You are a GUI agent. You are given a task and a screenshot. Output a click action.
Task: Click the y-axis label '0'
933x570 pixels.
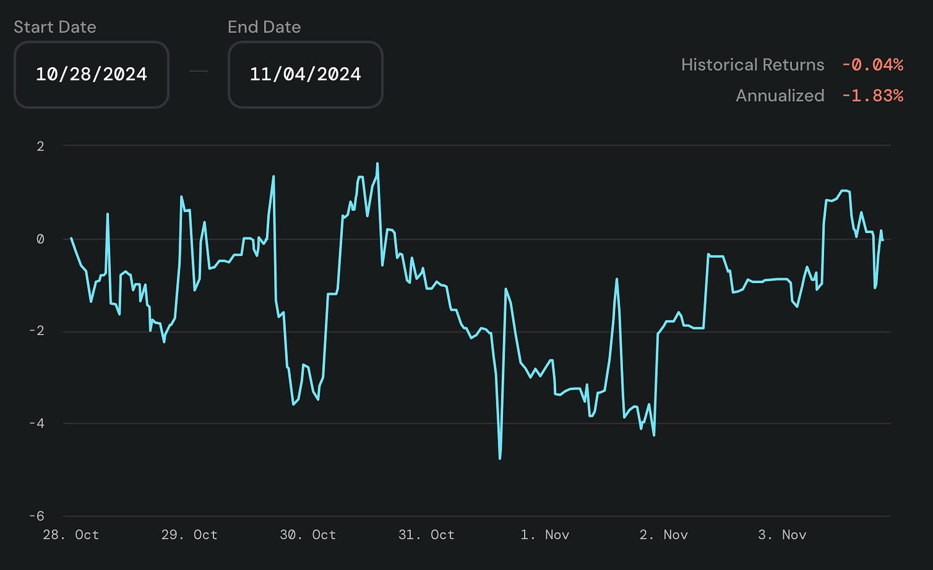click(40, 239)
